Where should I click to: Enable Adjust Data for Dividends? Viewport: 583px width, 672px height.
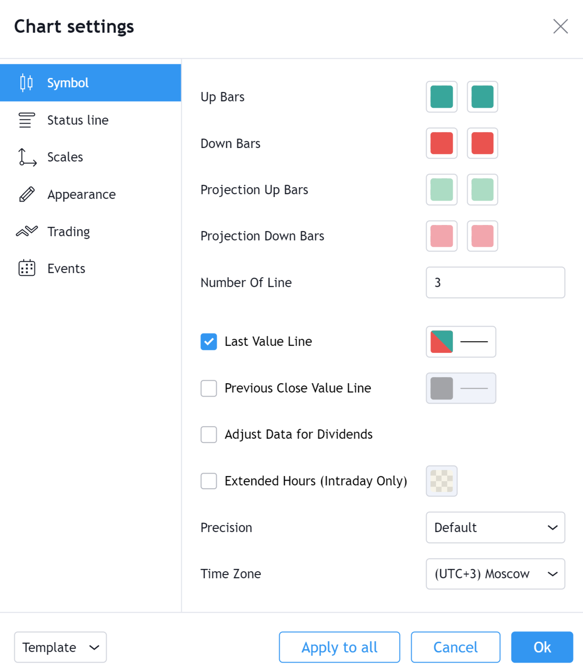pos(208,434)
